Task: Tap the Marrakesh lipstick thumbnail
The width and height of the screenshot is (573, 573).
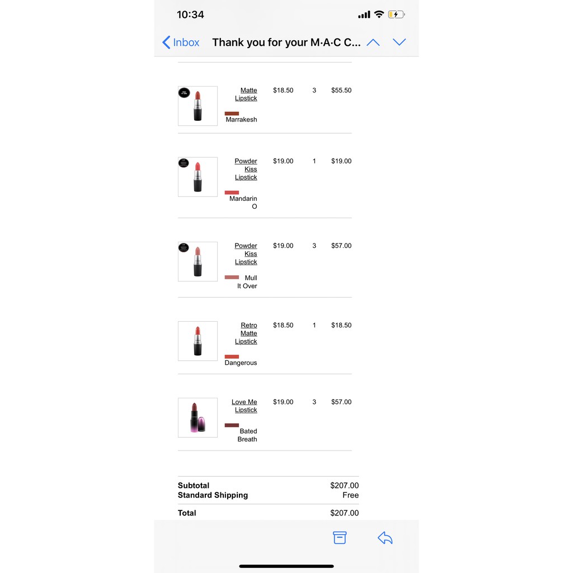Action: click(x=198, y=106)
